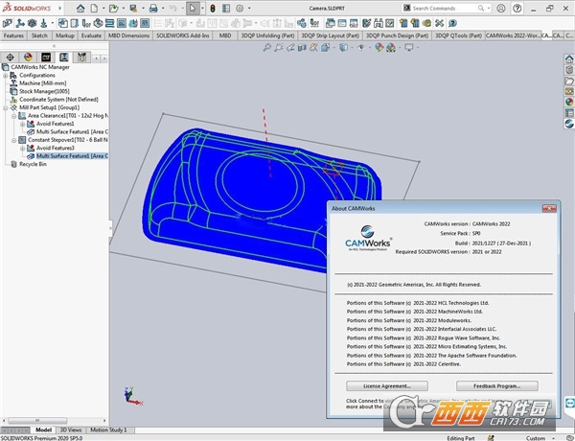Click the Custom units status bar entry
The image size is (575, 441).
[x=536, y=438]
